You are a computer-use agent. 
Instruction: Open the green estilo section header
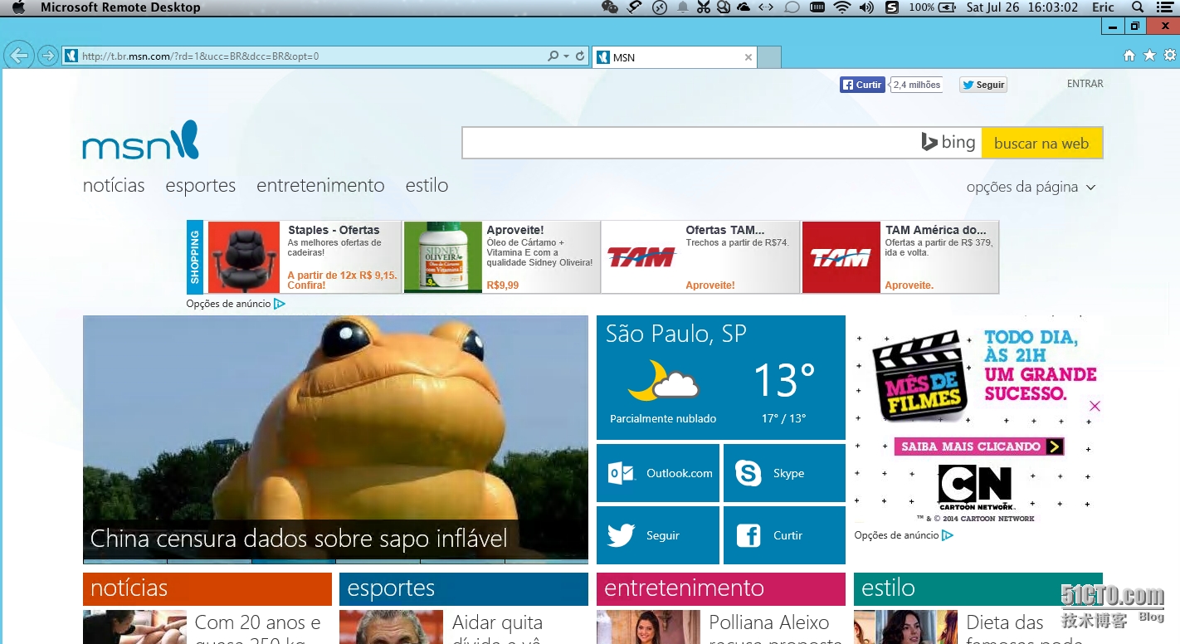[x=978, y=588]
